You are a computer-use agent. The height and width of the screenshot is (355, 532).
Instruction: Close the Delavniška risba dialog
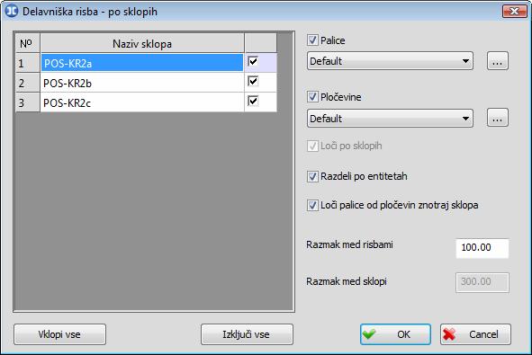tap(514, 11)
